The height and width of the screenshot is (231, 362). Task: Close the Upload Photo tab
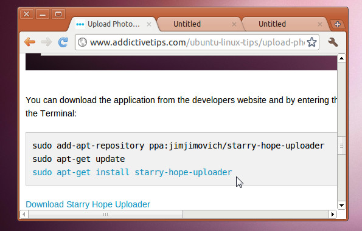tap(149, 24)
